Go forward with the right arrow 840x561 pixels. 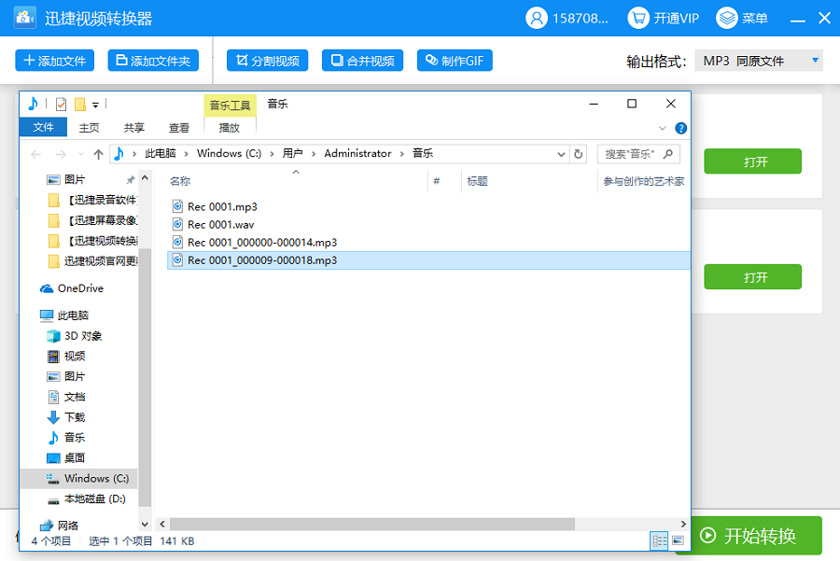(61, 154)
